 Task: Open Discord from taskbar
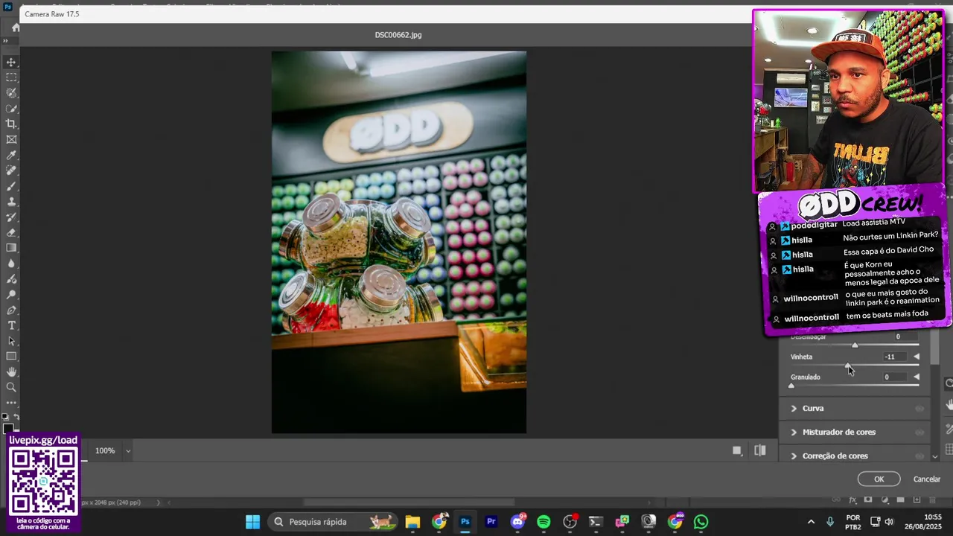click(x=517, y=522)
